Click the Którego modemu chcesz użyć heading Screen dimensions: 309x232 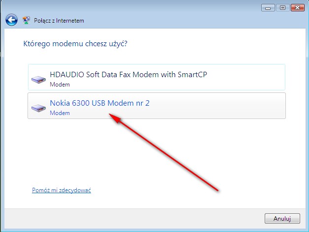point(75,44)
